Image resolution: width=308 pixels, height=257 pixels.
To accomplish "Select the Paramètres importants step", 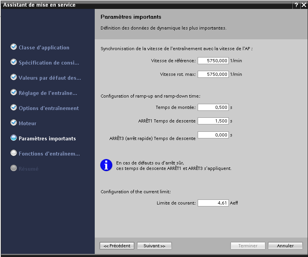I will [47, 138].
